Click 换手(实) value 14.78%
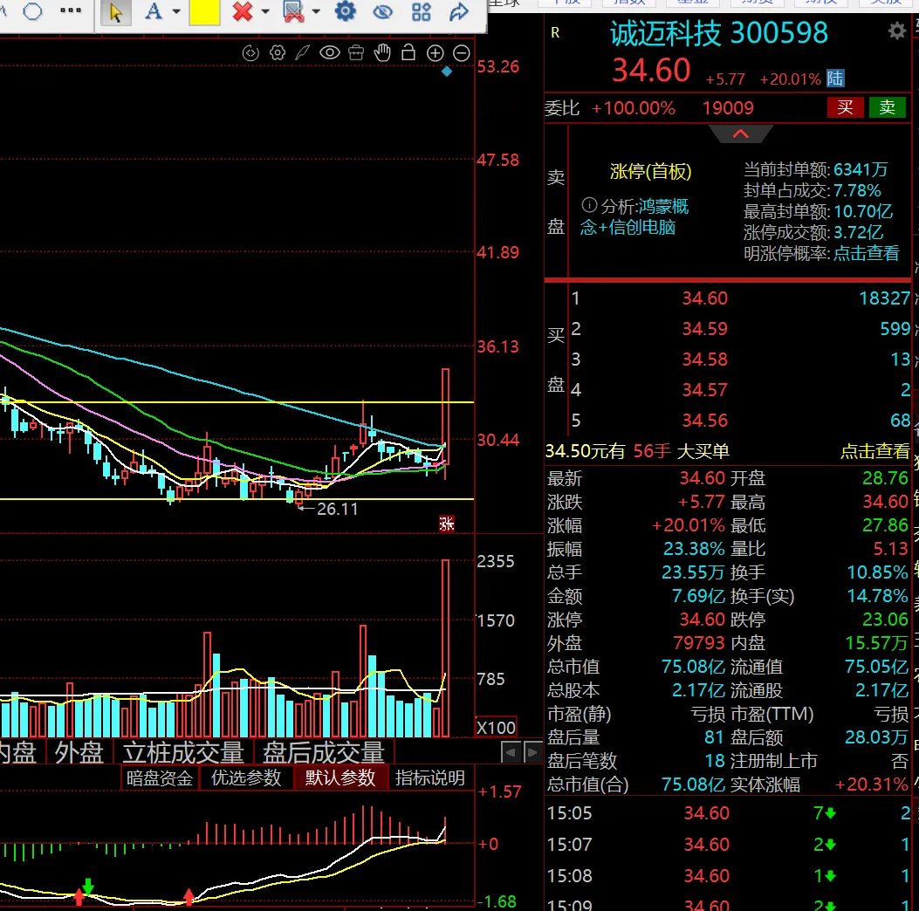Screen dimensions: 919x911 tap(877, 596)
